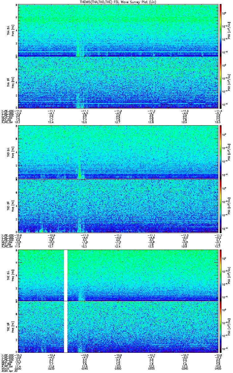Screen dimensions: 233x373
Task: Click the color bar beside THD B⊥ panel
Action: point(221,152)
